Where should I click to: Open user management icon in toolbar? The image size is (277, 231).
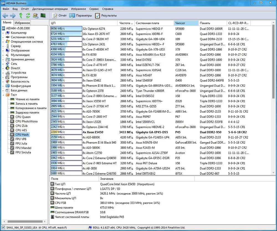click(x=35, y=16)
